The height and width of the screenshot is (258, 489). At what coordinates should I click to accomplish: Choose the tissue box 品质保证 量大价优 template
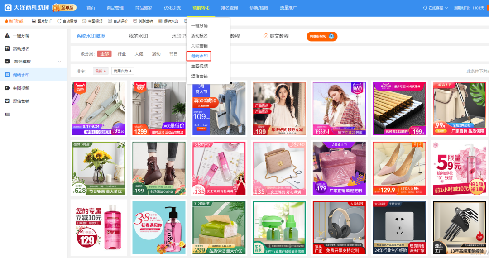pos(219,228)
